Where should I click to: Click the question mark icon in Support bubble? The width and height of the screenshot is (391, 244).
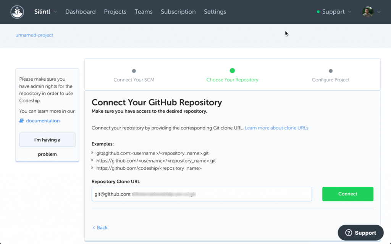[x=348, y=233]
